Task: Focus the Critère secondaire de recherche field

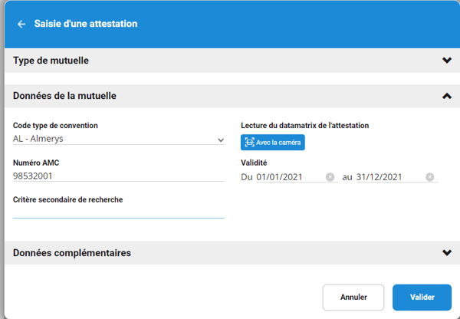Action: tap(119, 212)
